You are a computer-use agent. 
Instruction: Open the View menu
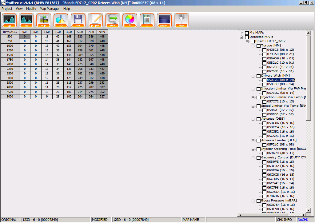point(19,9)
